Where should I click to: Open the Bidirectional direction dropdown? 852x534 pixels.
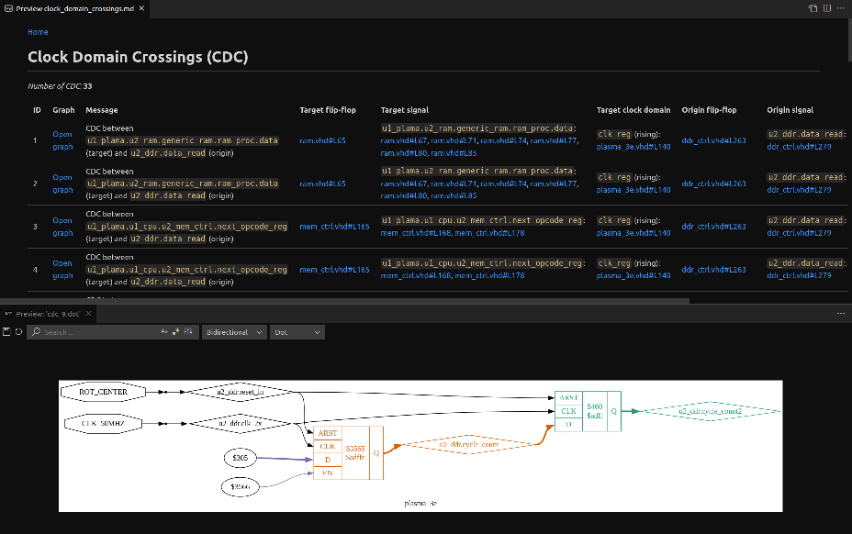pyautogui.click(x=234, y=332)
